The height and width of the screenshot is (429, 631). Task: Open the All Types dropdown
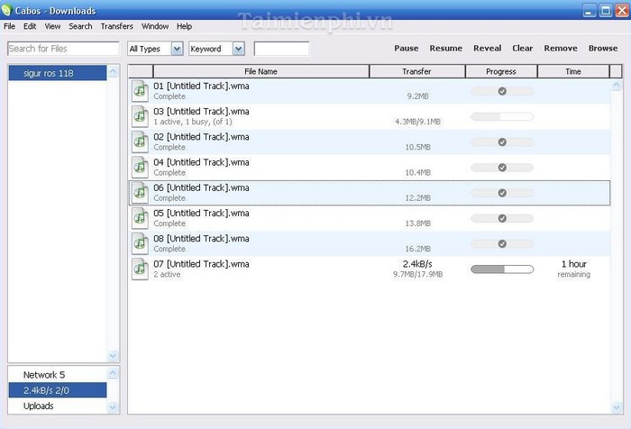tap(155, 49)
